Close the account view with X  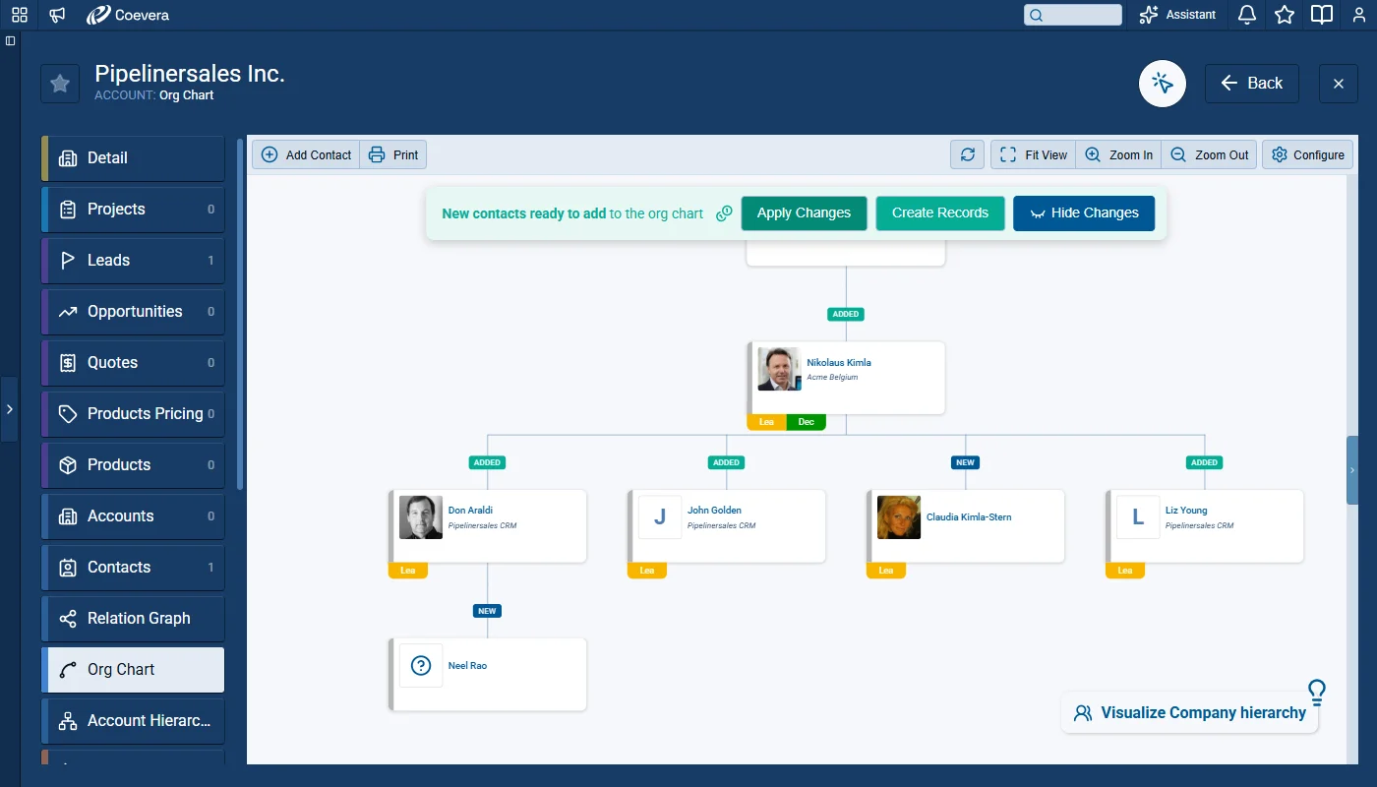[1338, 84]
